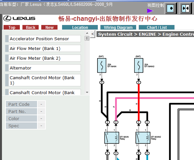Click the inward-arrows view control icon
Screen dimensions: 194x160
pos(186,8)
